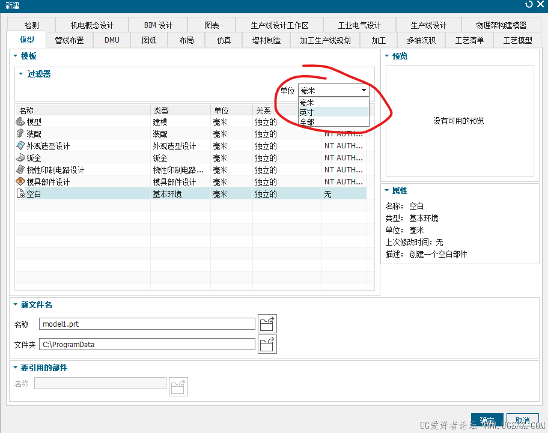548x433 pixels.
Task: Click the 模型 template row icon
Action: [20, 121]
